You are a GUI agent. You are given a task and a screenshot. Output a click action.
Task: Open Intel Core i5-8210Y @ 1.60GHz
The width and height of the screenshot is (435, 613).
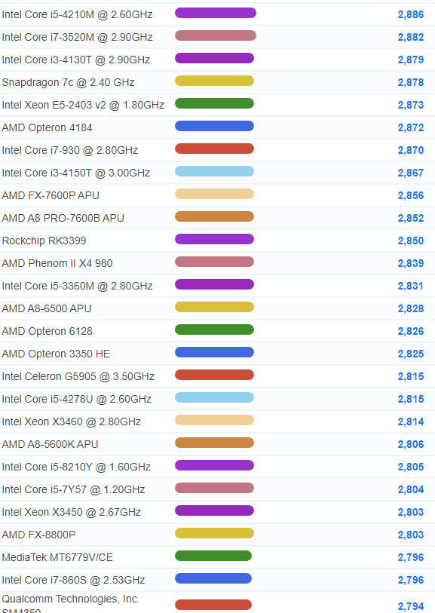click(76, 467)
